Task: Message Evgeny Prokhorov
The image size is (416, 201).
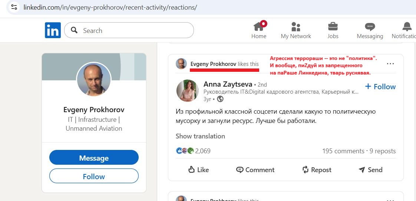Action: [94, 158]
